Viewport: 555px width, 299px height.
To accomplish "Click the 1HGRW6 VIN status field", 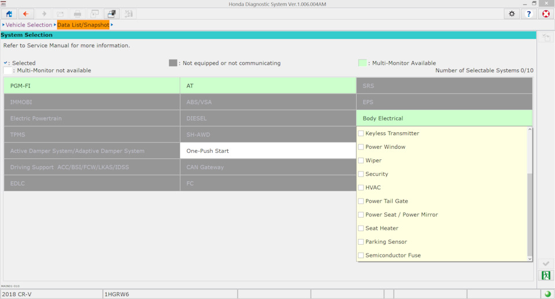I will (x=170, y=294).
